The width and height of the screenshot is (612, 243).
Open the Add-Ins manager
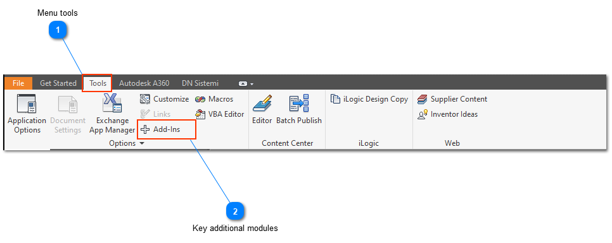pos(160,129)
